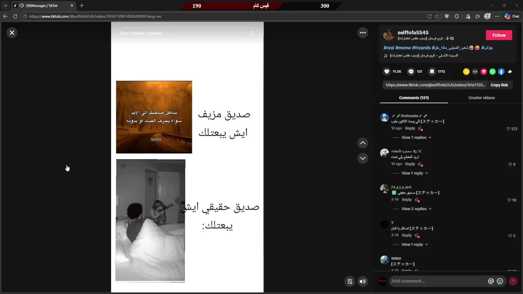Open the browser profile avatar

(487, 16)
